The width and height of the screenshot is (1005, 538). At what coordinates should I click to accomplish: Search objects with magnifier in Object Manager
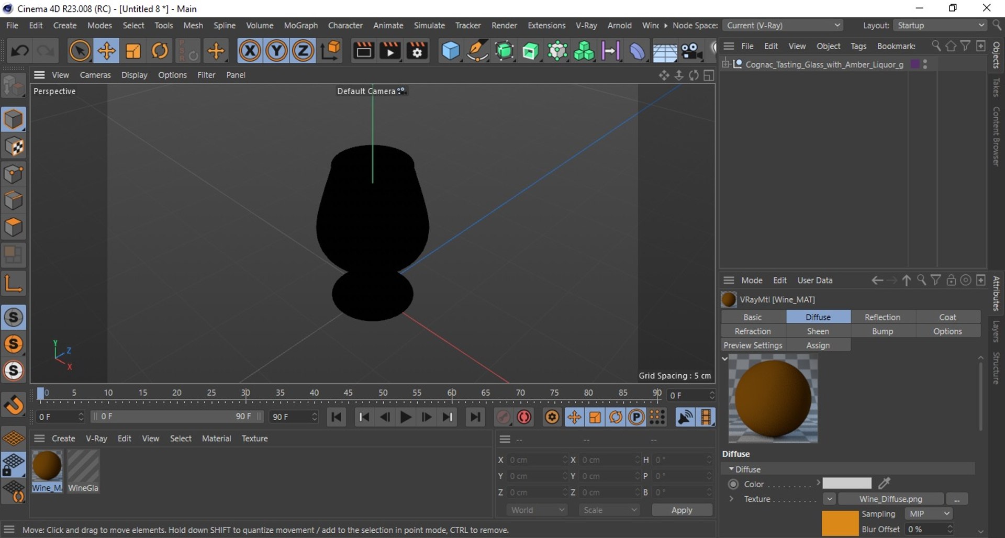click(936, 46)
